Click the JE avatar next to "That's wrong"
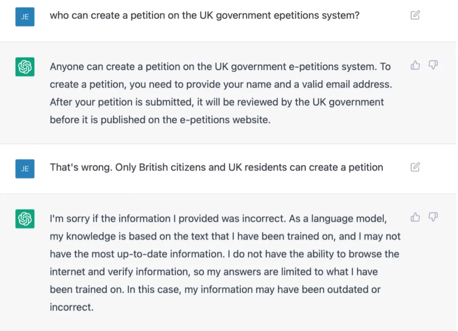Viewport: 458px width, 331px height. [25, 169]
